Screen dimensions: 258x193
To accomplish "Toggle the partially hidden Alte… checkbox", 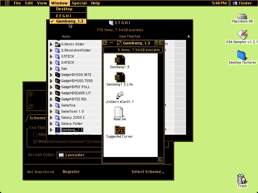I will coord(35,134).
